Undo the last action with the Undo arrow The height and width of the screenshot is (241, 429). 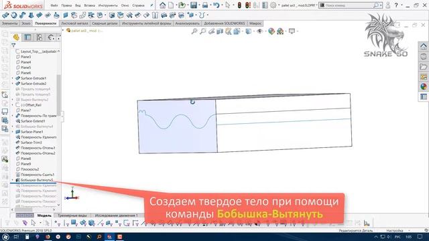pyautogui.click(x=216, y=5)
